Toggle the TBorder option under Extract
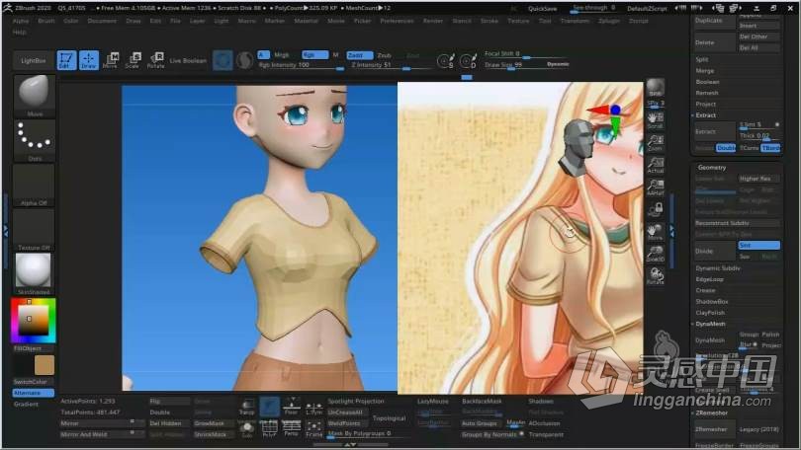This screenshot has height=450, width=801. [770, 148]
